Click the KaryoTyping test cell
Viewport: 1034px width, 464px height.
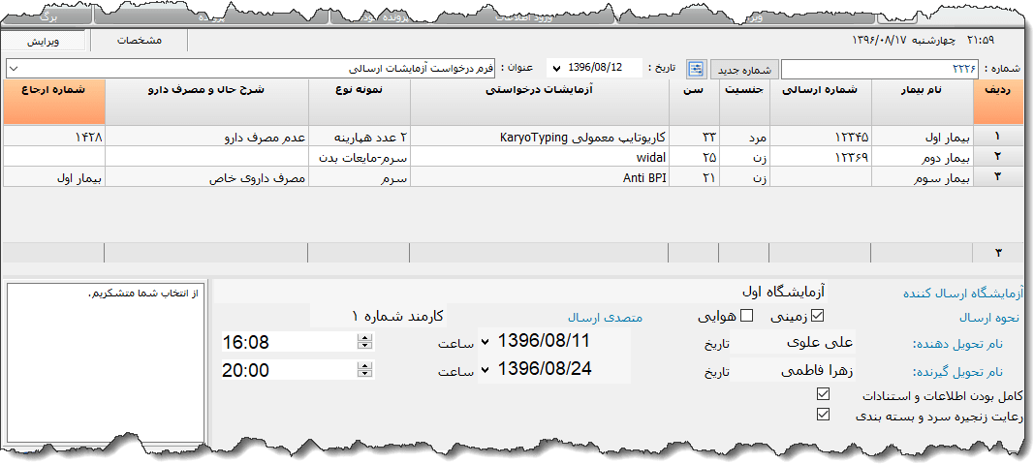540,137
